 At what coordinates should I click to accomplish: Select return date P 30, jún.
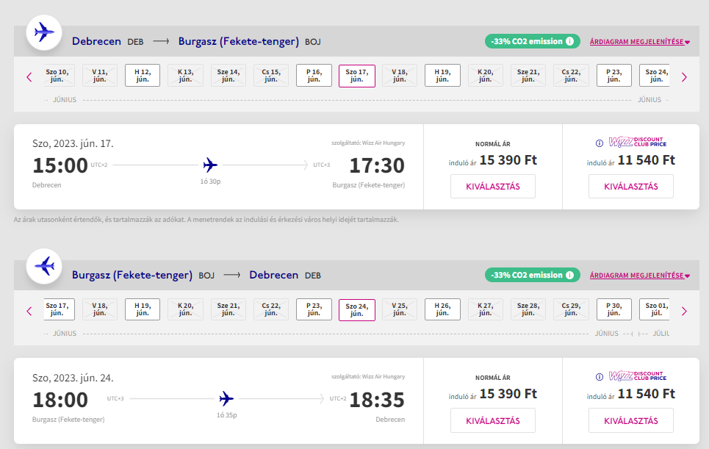(x=614, y=309)
